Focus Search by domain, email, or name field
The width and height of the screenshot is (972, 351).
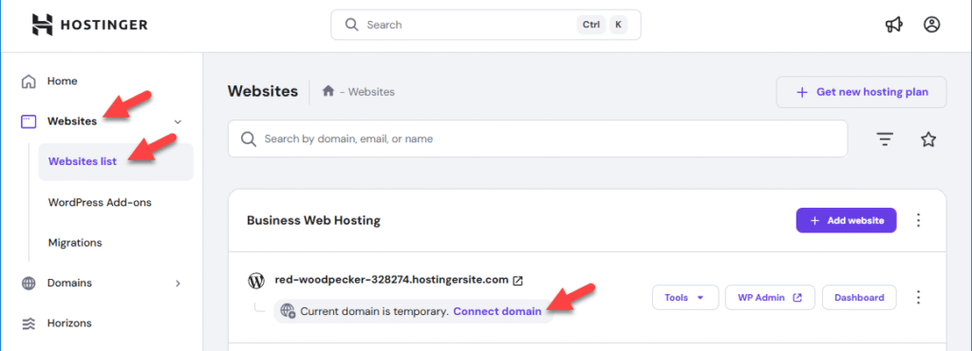pos(537,139)
